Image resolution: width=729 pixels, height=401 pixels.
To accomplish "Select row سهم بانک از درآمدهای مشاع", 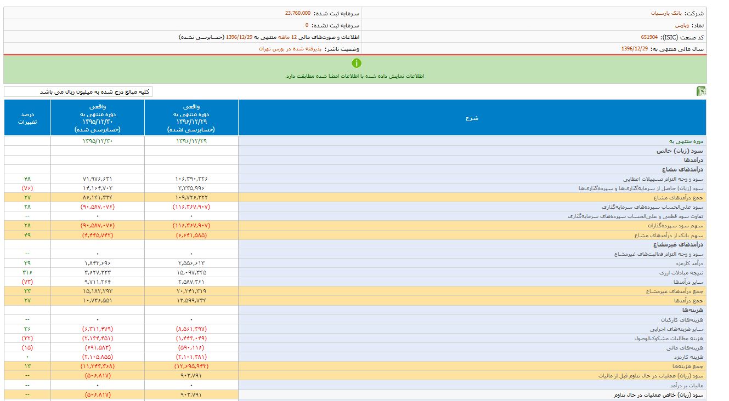I will coord(355,235).
